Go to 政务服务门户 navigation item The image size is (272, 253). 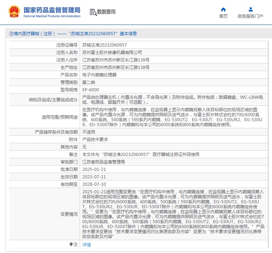[250, 16]
